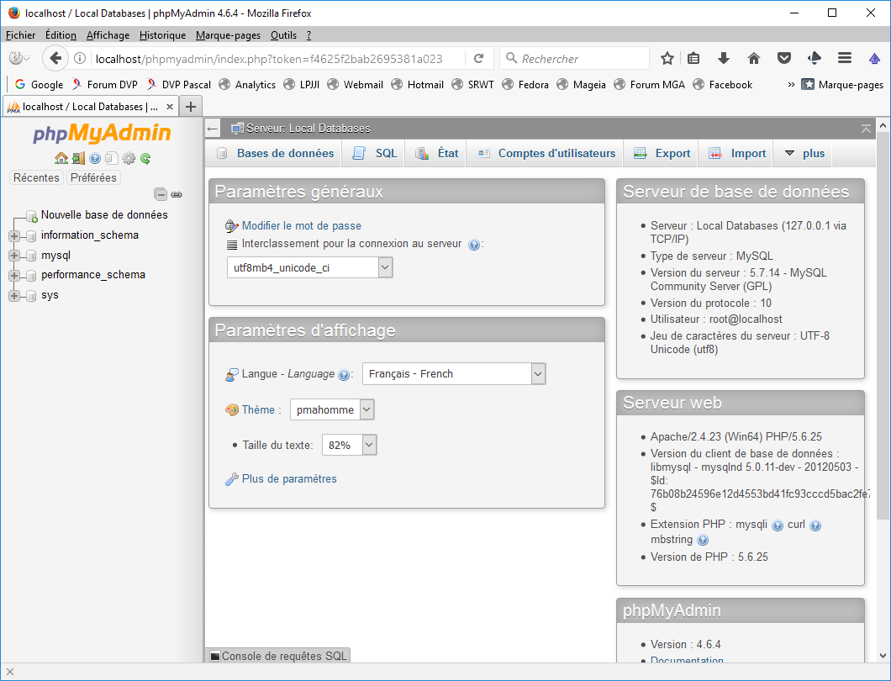
Task: Expand the performance_schema tree node
Action: [14, 276]
